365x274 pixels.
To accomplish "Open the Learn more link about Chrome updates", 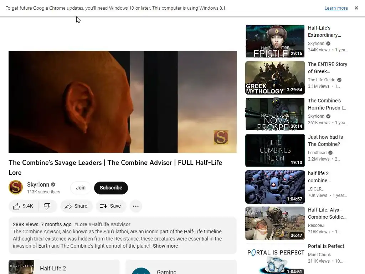I will [x=336, y=8].
